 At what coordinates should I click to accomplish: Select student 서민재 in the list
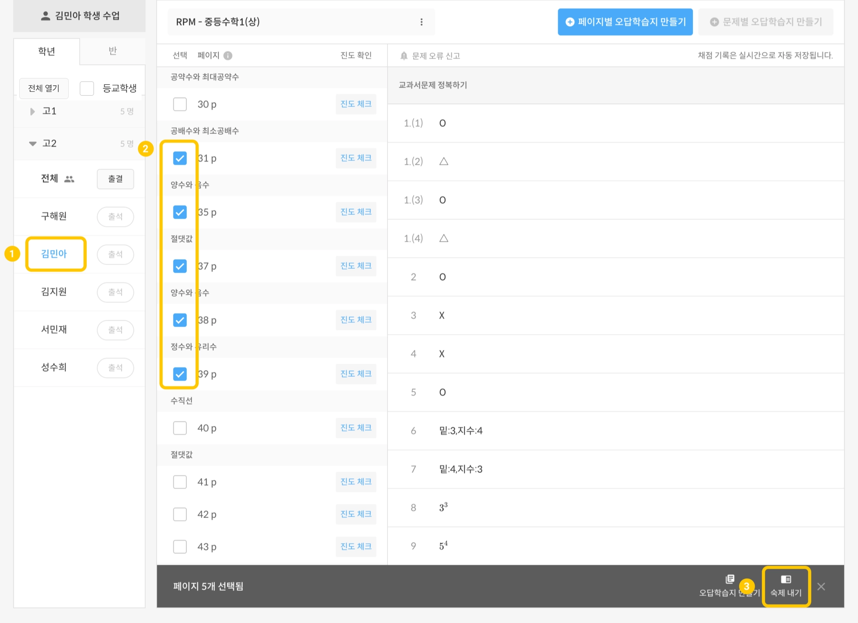click(x=54, y=329)
